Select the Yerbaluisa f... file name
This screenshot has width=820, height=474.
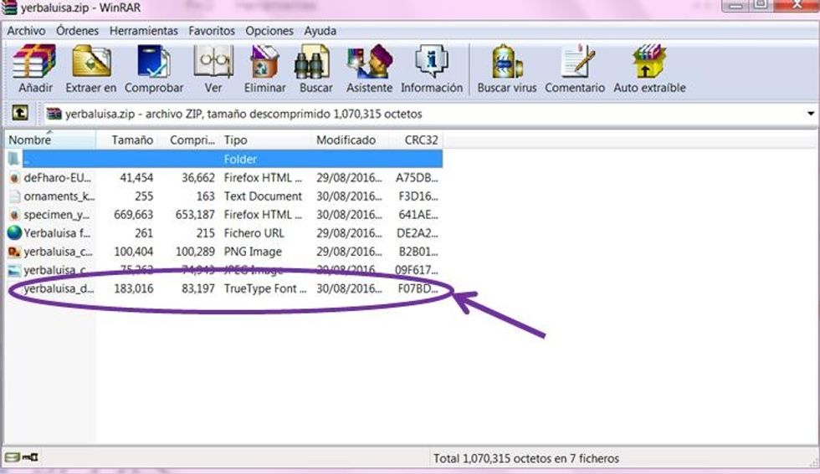[x=57, y=233]
